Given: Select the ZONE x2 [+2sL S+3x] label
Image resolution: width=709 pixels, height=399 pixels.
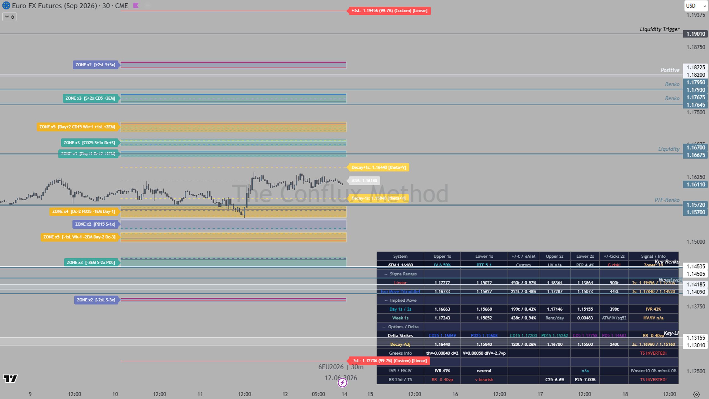Looking at the screenshot, I should [x=96, y=65].
